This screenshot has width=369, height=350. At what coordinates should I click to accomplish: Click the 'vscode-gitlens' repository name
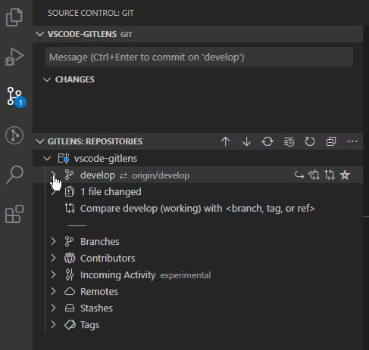pyautogui.click(x=105, y=159)
